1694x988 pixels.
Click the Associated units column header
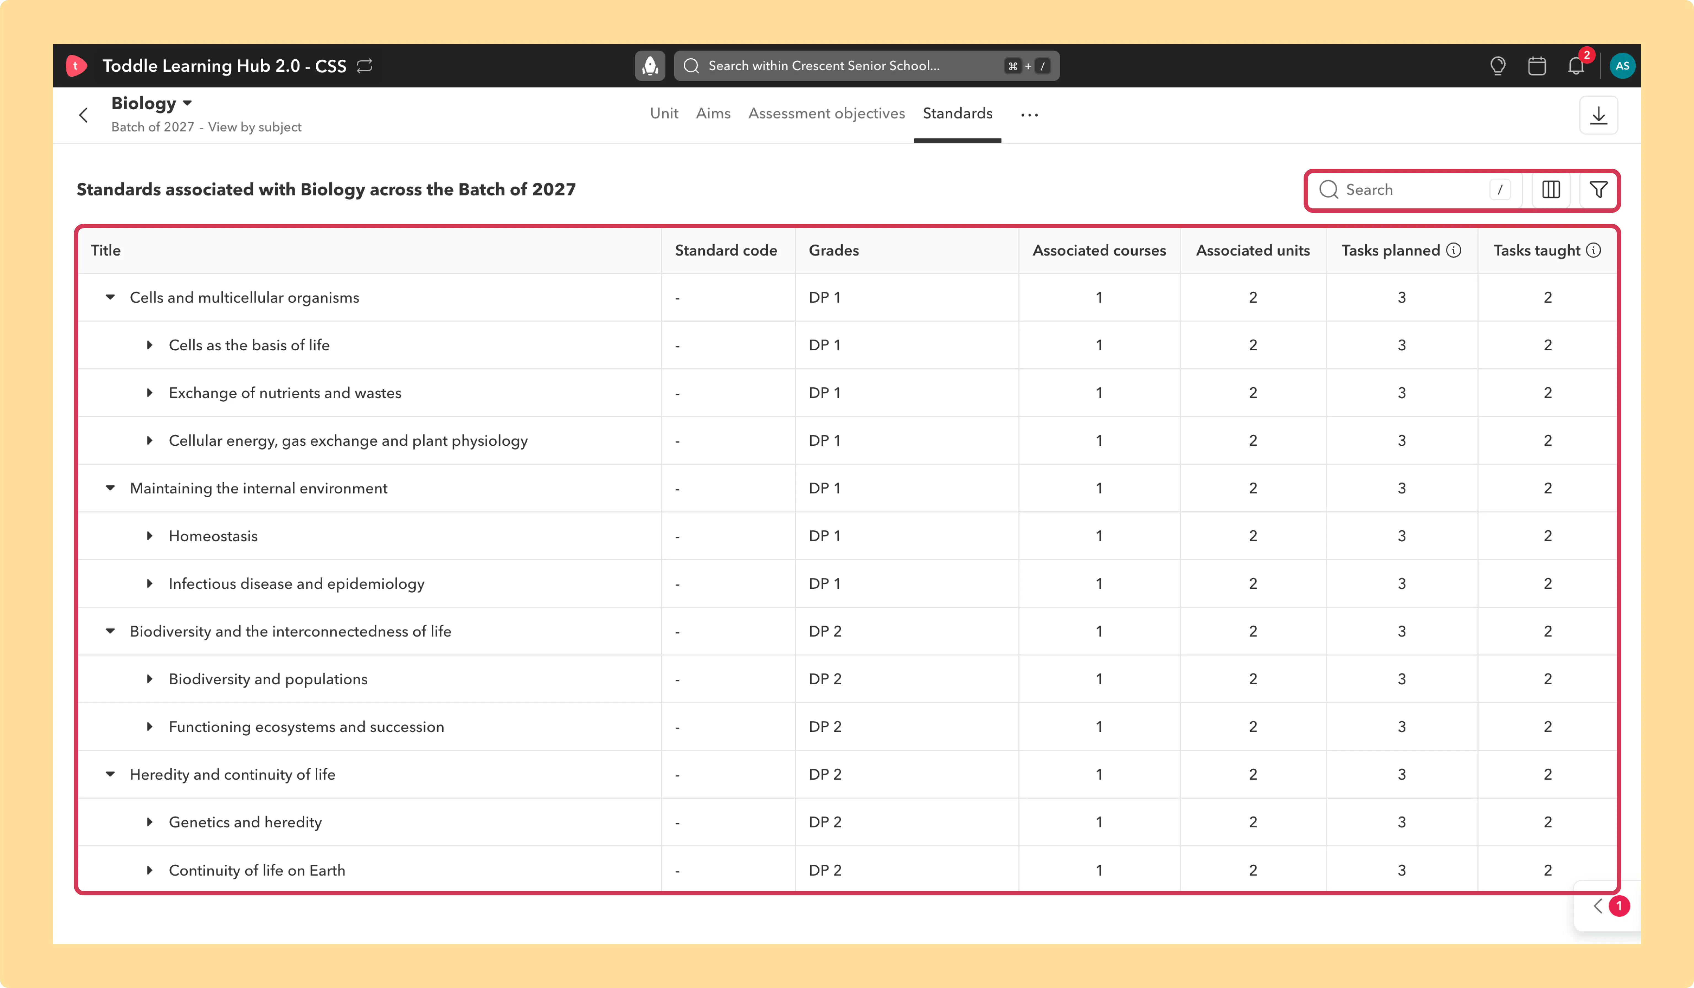1253,251
